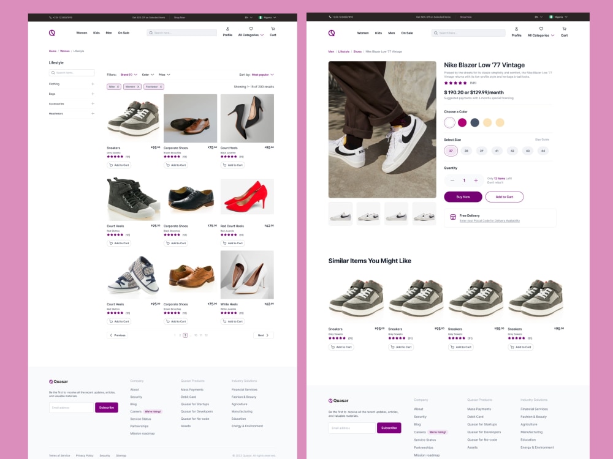Viewport: 613px width, 459px height.
Task: Expand All Categories on the product page
Action: coord(541,35)
